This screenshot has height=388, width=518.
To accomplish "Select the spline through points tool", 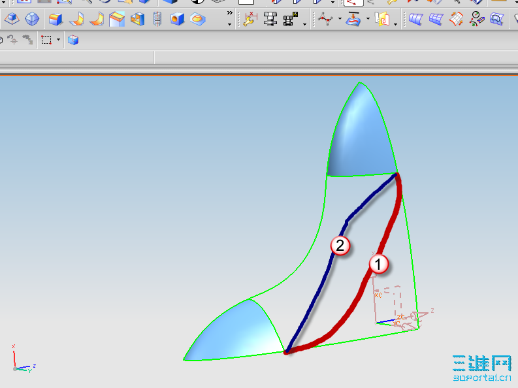I will point(325,19).
